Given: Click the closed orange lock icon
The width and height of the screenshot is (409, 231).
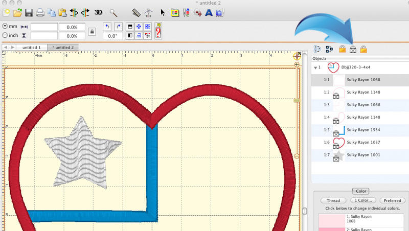Looking at the screenshot, I should (x=342, y=49).
